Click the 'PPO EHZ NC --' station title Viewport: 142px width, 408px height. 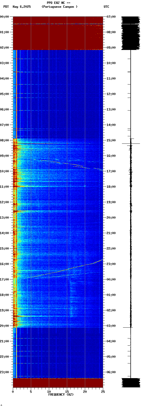point(58,3)
